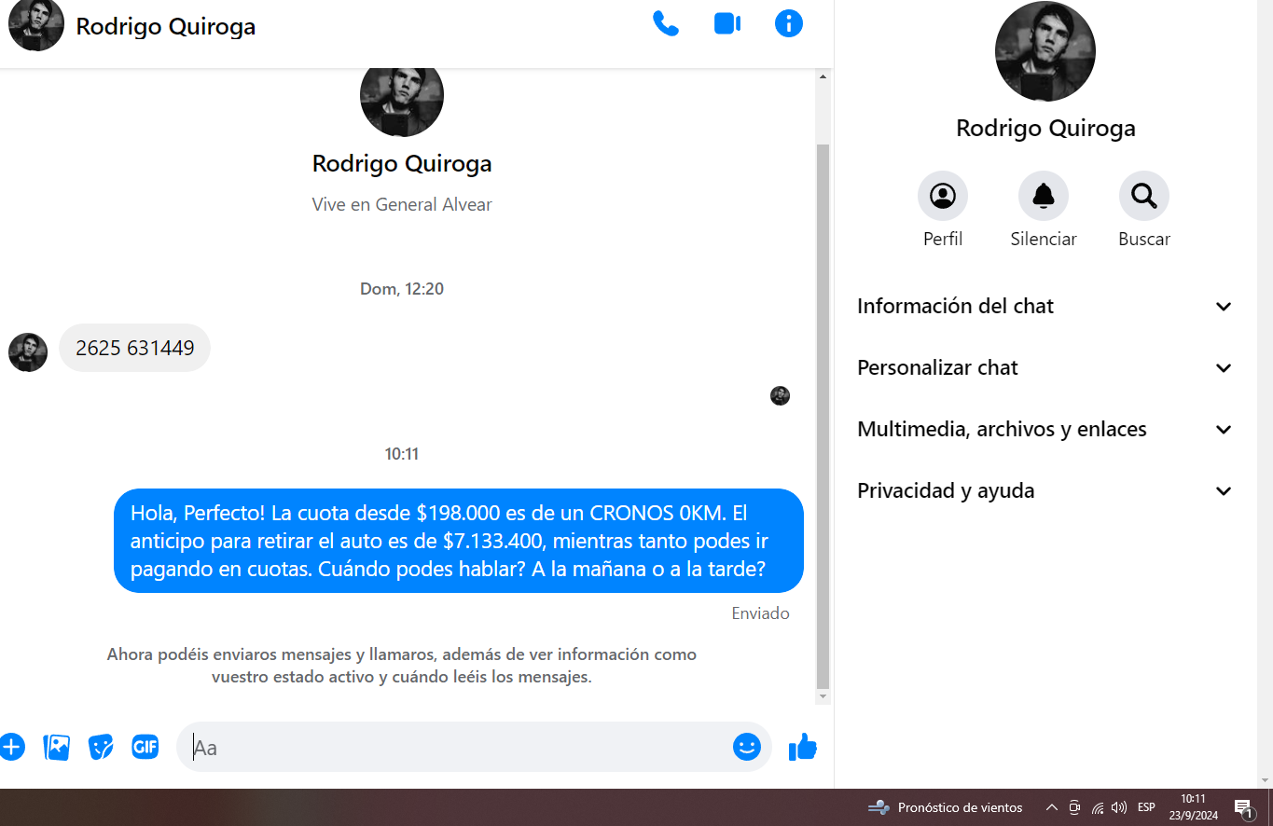Expand Multimedia, archivos y enlaces section
This screenshot has width=1273, height=826.
pos(1045,430)
